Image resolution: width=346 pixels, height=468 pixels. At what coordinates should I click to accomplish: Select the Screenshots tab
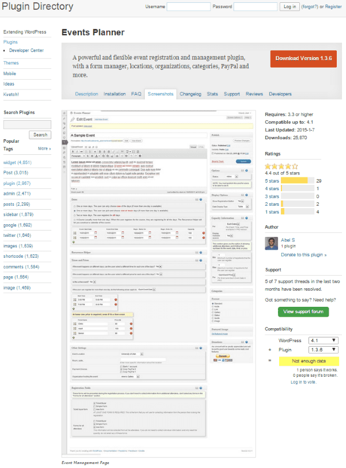[160, 94]
